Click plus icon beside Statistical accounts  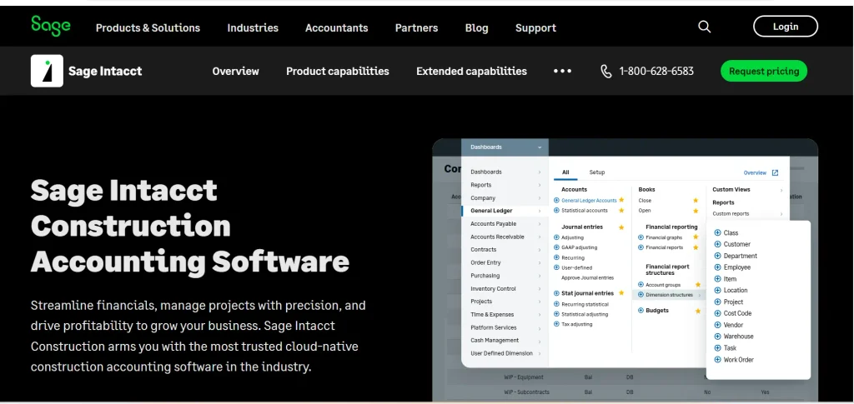[556, 210]
